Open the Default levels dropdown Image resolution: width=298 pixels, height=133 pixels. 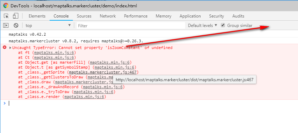[x=202, y=25]
